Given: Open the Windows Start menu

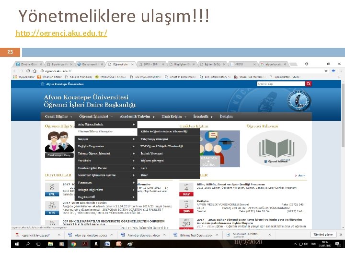Looking at the screenshot, I should 16,244.
